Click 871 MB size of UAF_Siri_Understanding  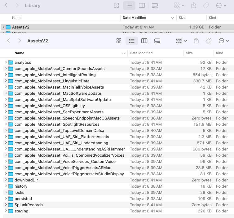point(204,143)
